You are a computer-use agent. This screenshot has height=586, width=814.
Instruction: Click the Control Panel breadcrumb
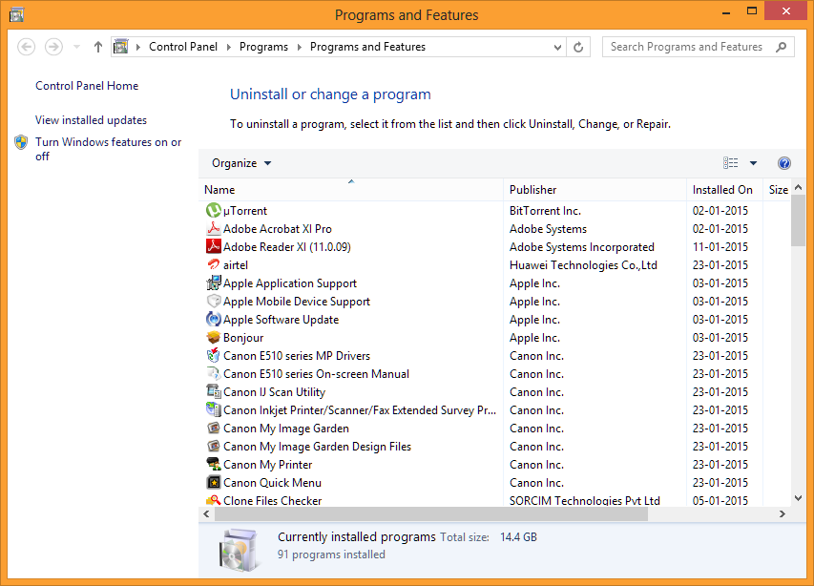[183, 47]
